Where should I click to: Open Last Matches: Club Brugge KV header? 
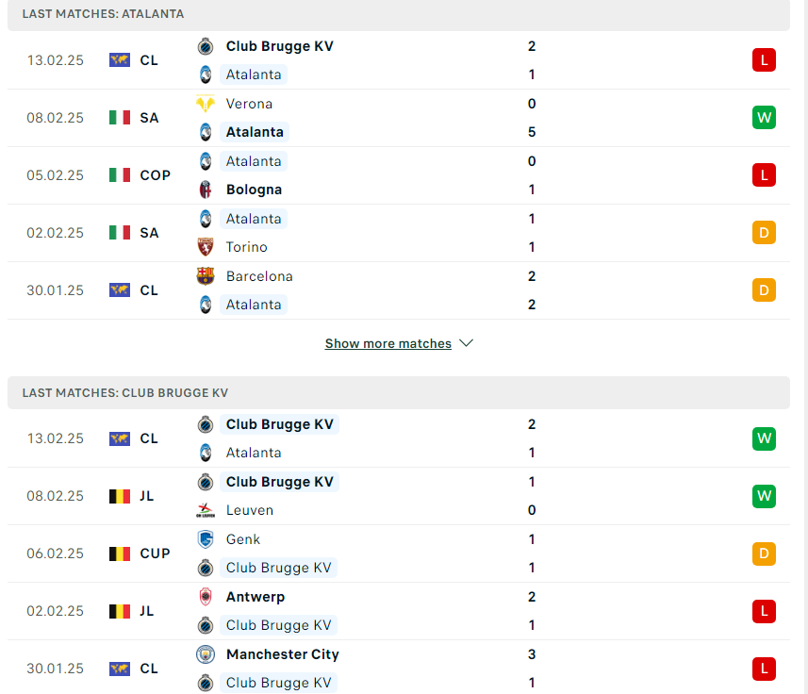coord(398,392)
